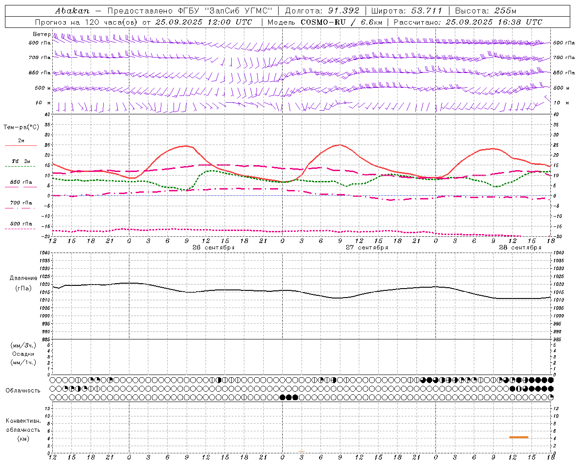Click the '500 гПа' legend entry in temperature panel
Viewport: 577px width, 461px height.
(x=21, y=224)
